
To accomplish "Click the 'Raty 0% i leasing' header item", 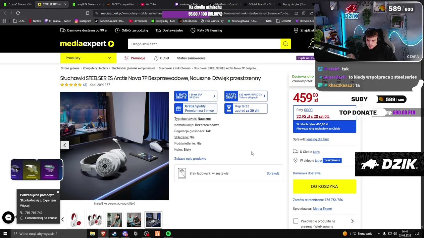I will click(206, 30).
